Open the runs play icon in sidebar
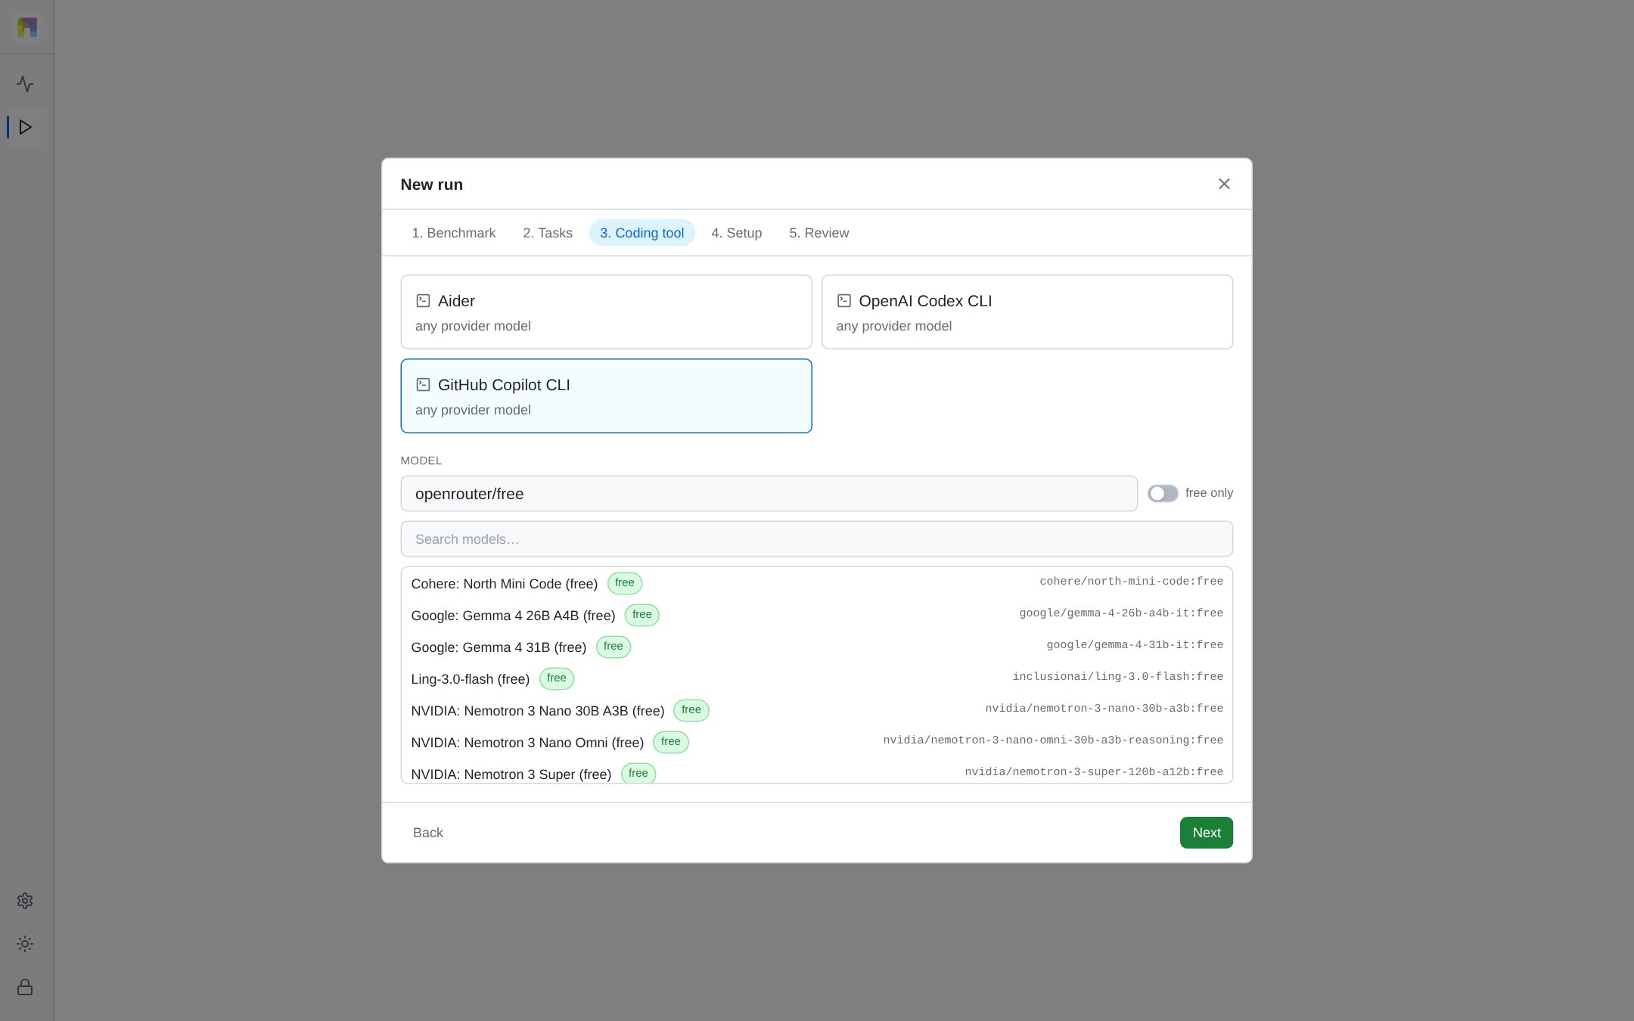 (25, 127)
